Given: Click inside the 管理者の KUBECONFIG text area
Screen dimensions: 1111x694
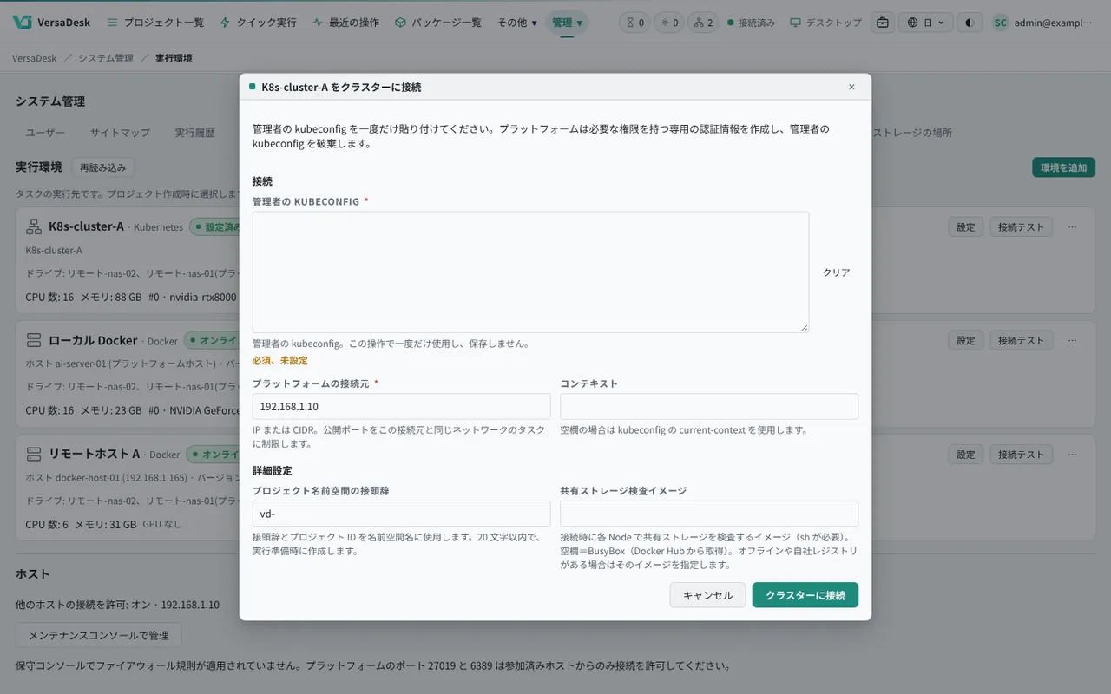Looking at the screenshot, I should [530, 272].
